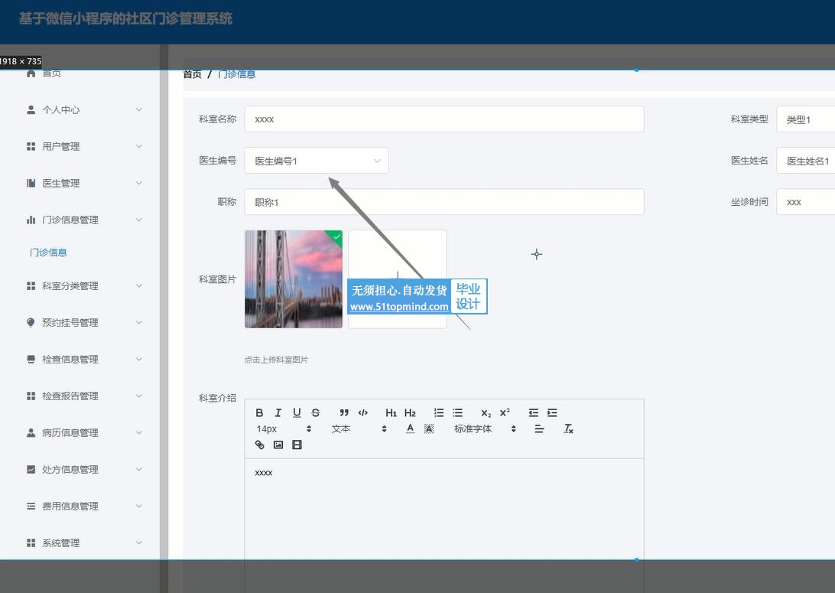Click the system title text
835x593 pixels.
[125, 18]
